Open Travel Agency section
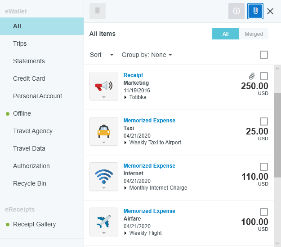 (33, 131)
